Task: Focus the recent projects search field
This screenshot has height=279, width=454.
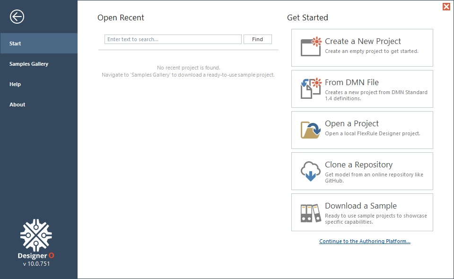Action: [173, 39]
